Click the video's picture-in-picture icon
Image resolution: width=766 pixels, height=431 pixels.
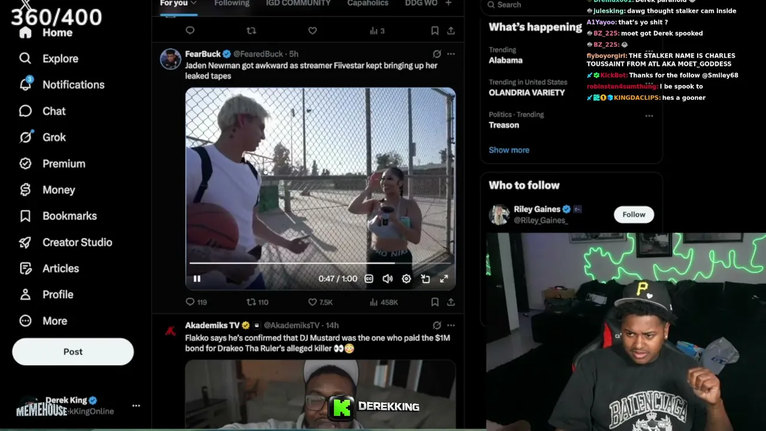click(425, 279)
